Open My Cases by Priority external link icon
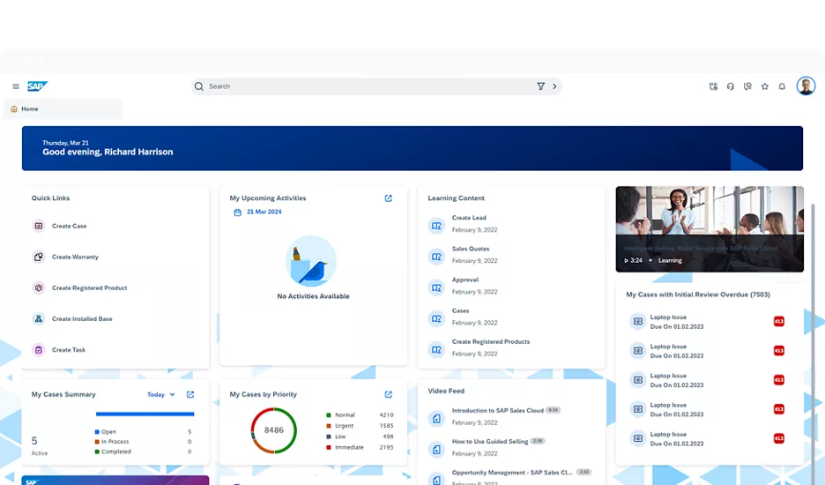The width and height of the screenshot is (825, 485). pos(389,394)
